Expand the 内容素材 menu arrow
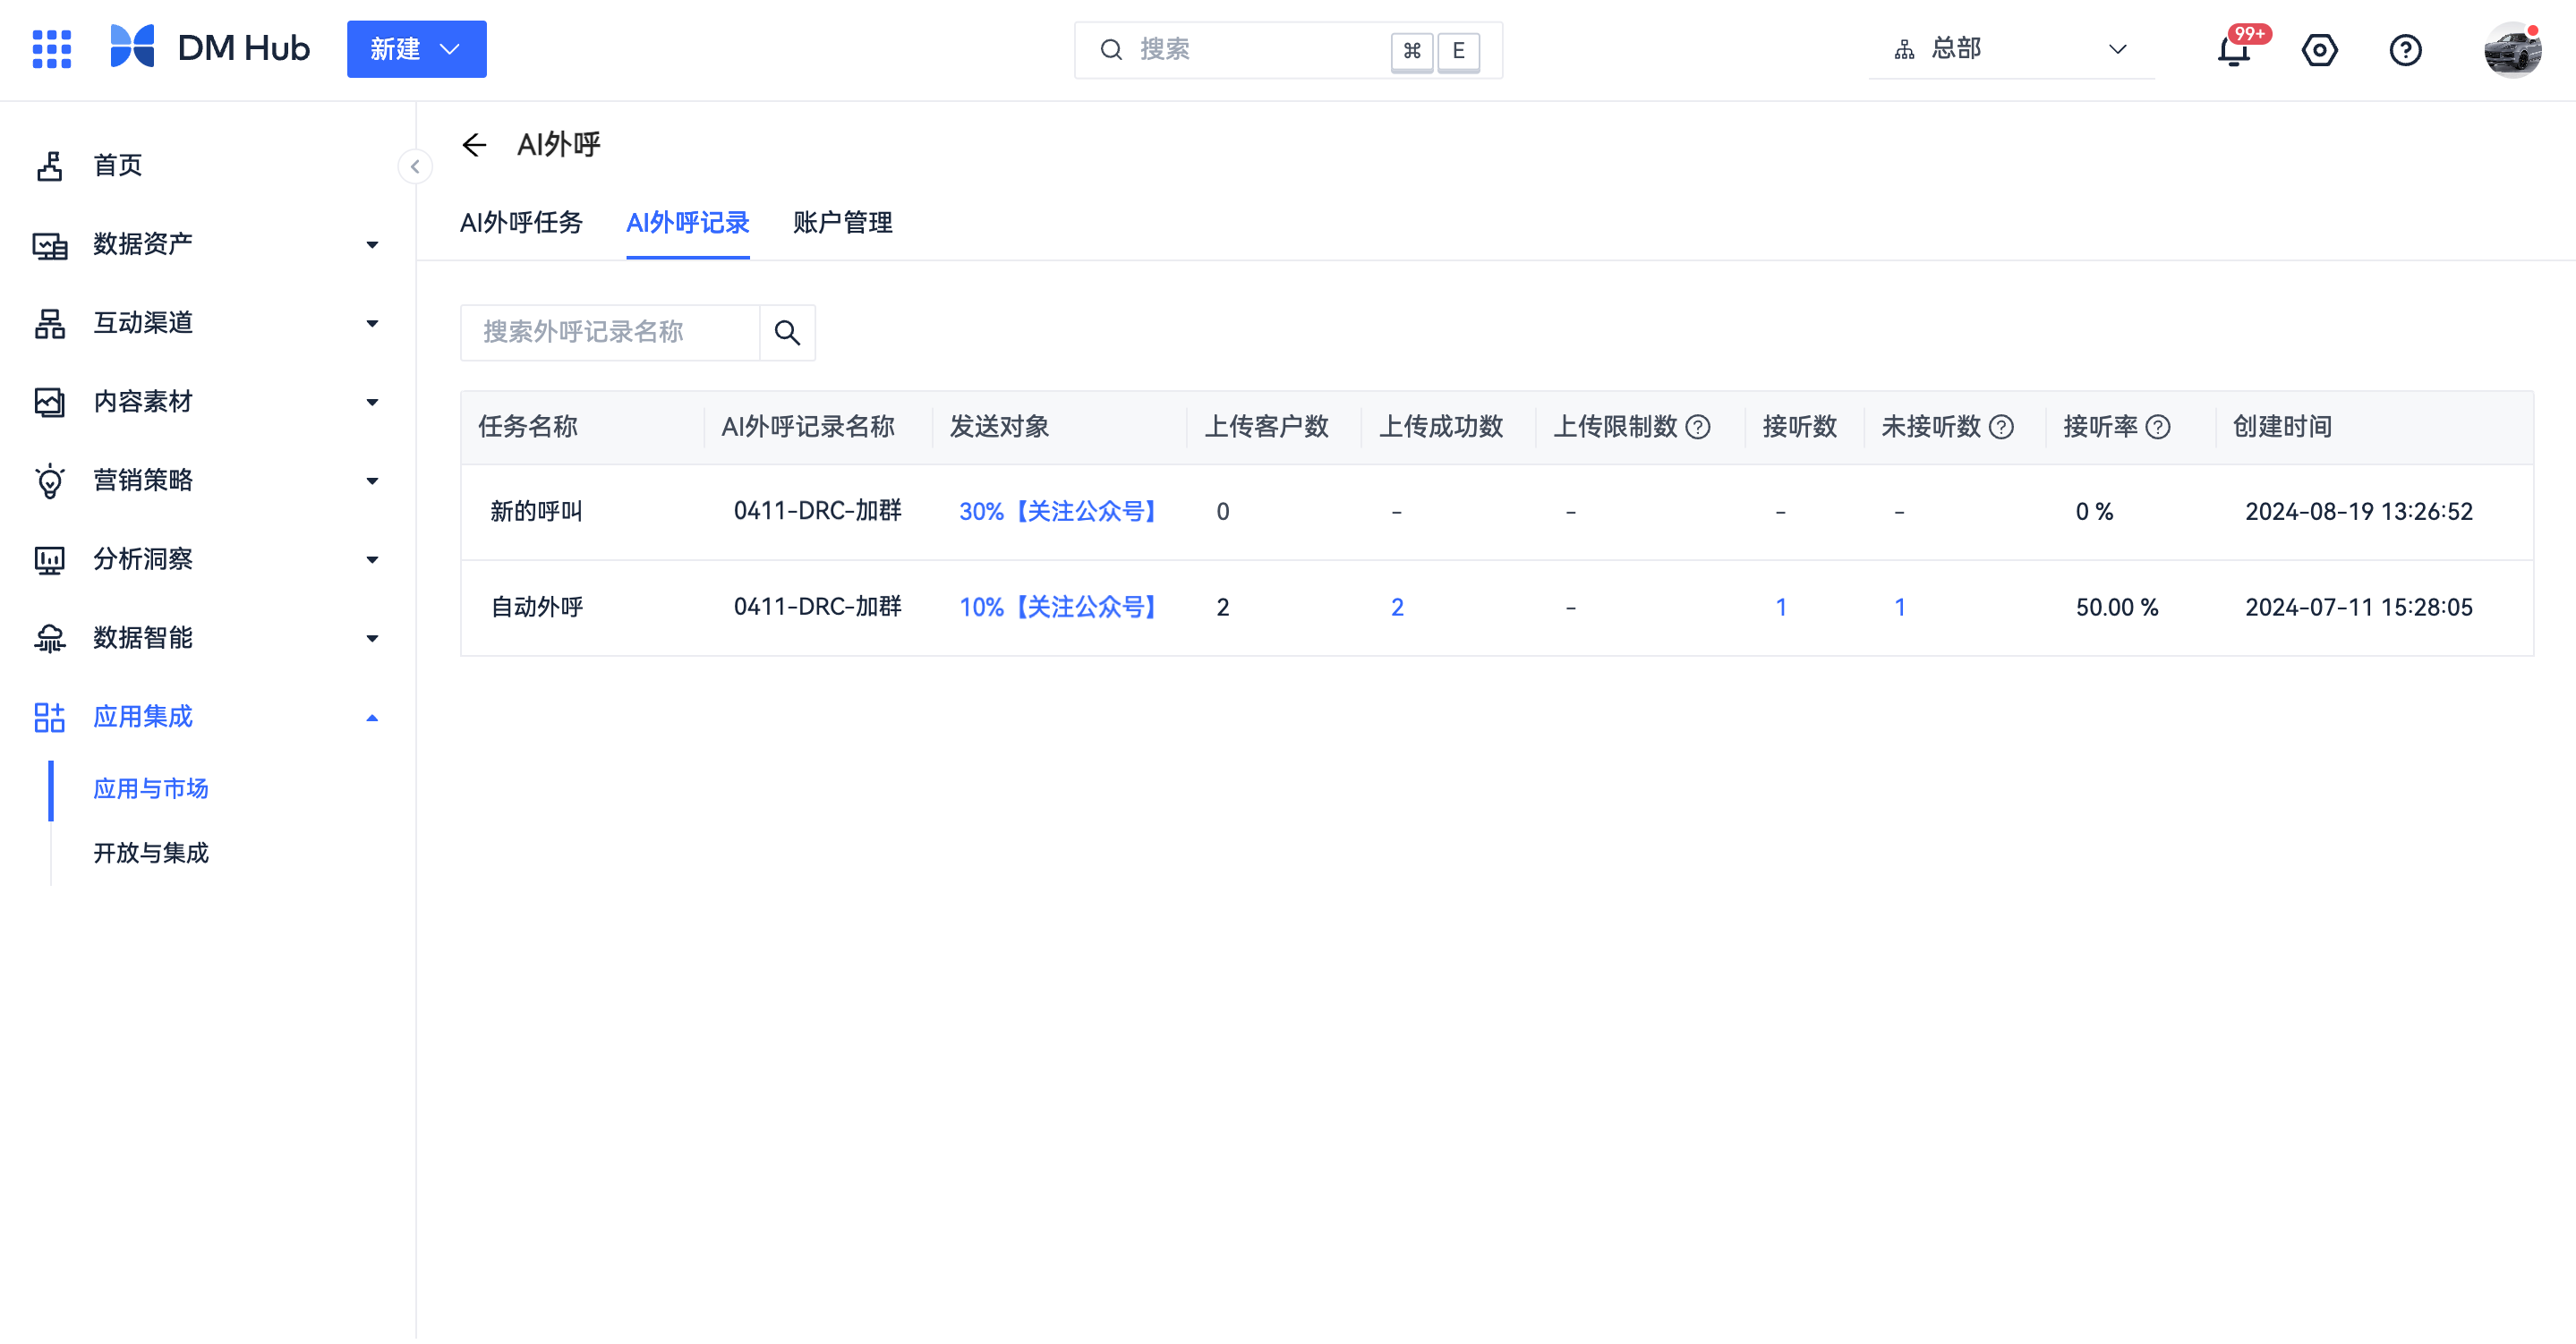Viewport: 2576px width, 1344px height. tap(372, 402)
